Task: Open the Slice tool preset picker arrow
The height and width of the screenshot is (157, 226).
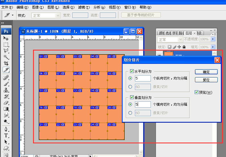Action: tap(13, 15)
